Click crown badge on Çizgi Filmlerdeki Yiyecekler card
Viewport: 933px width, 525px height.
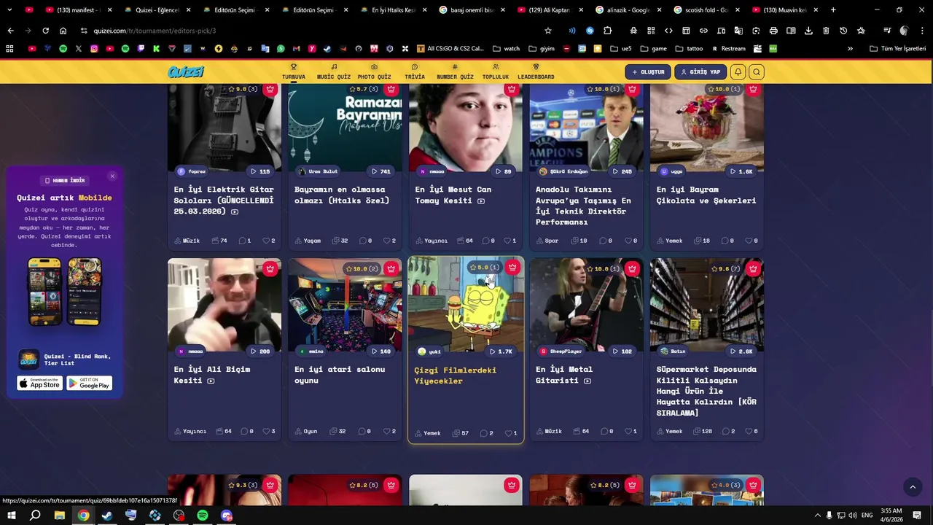pos(512,268)
